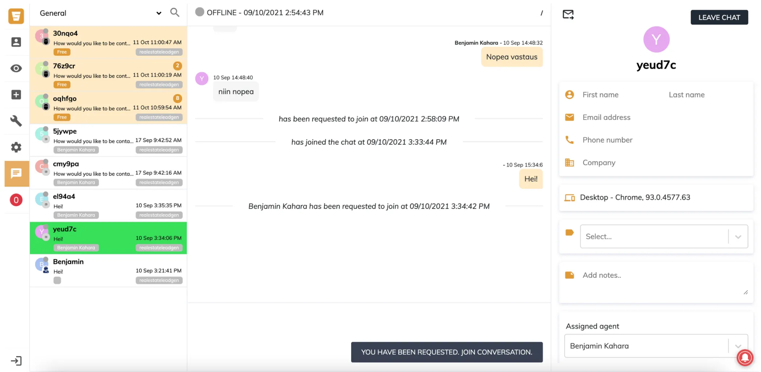Click the Last name field

click(x=707, y=95)
